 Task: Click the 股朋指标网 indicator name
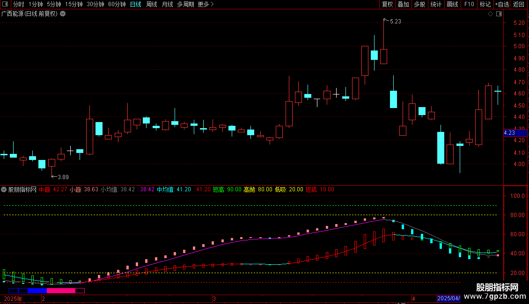[x=22, y=189]
